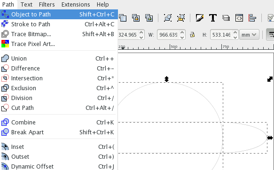Open the mm units dropdown
Viewport: 274px width, 170px height.
(249, 35)
